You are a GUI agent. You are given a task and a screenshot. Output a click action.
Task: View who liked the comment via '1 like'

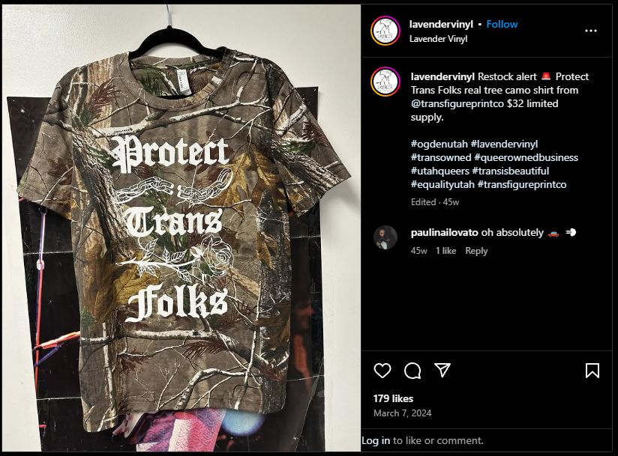pyautogui.click(x=445, y=251)
